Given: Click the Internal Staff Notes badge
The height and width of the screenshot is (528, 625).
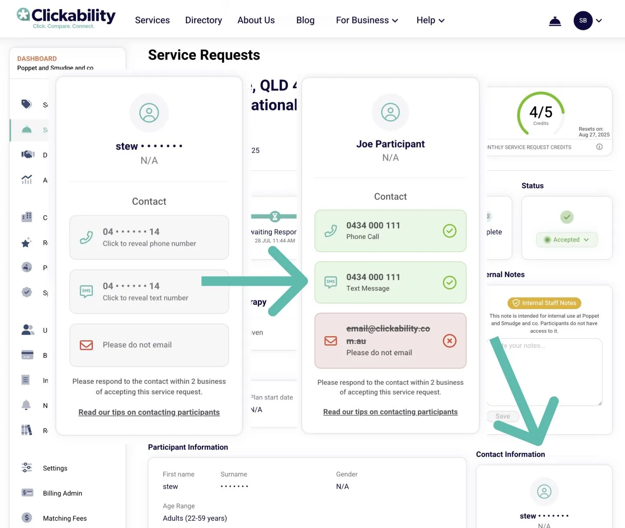Looking at the screenshot, I should click(545, 303).
